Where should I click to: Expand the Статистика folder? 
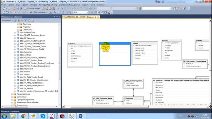coord(18,30)
